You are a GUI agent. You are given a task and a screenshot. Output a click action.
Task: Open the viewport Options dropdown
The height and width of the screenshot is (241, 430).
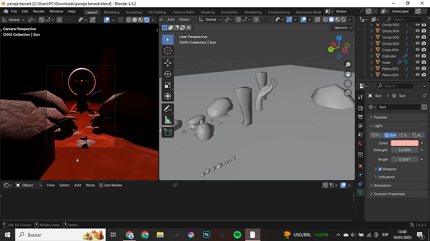point(342,28)
